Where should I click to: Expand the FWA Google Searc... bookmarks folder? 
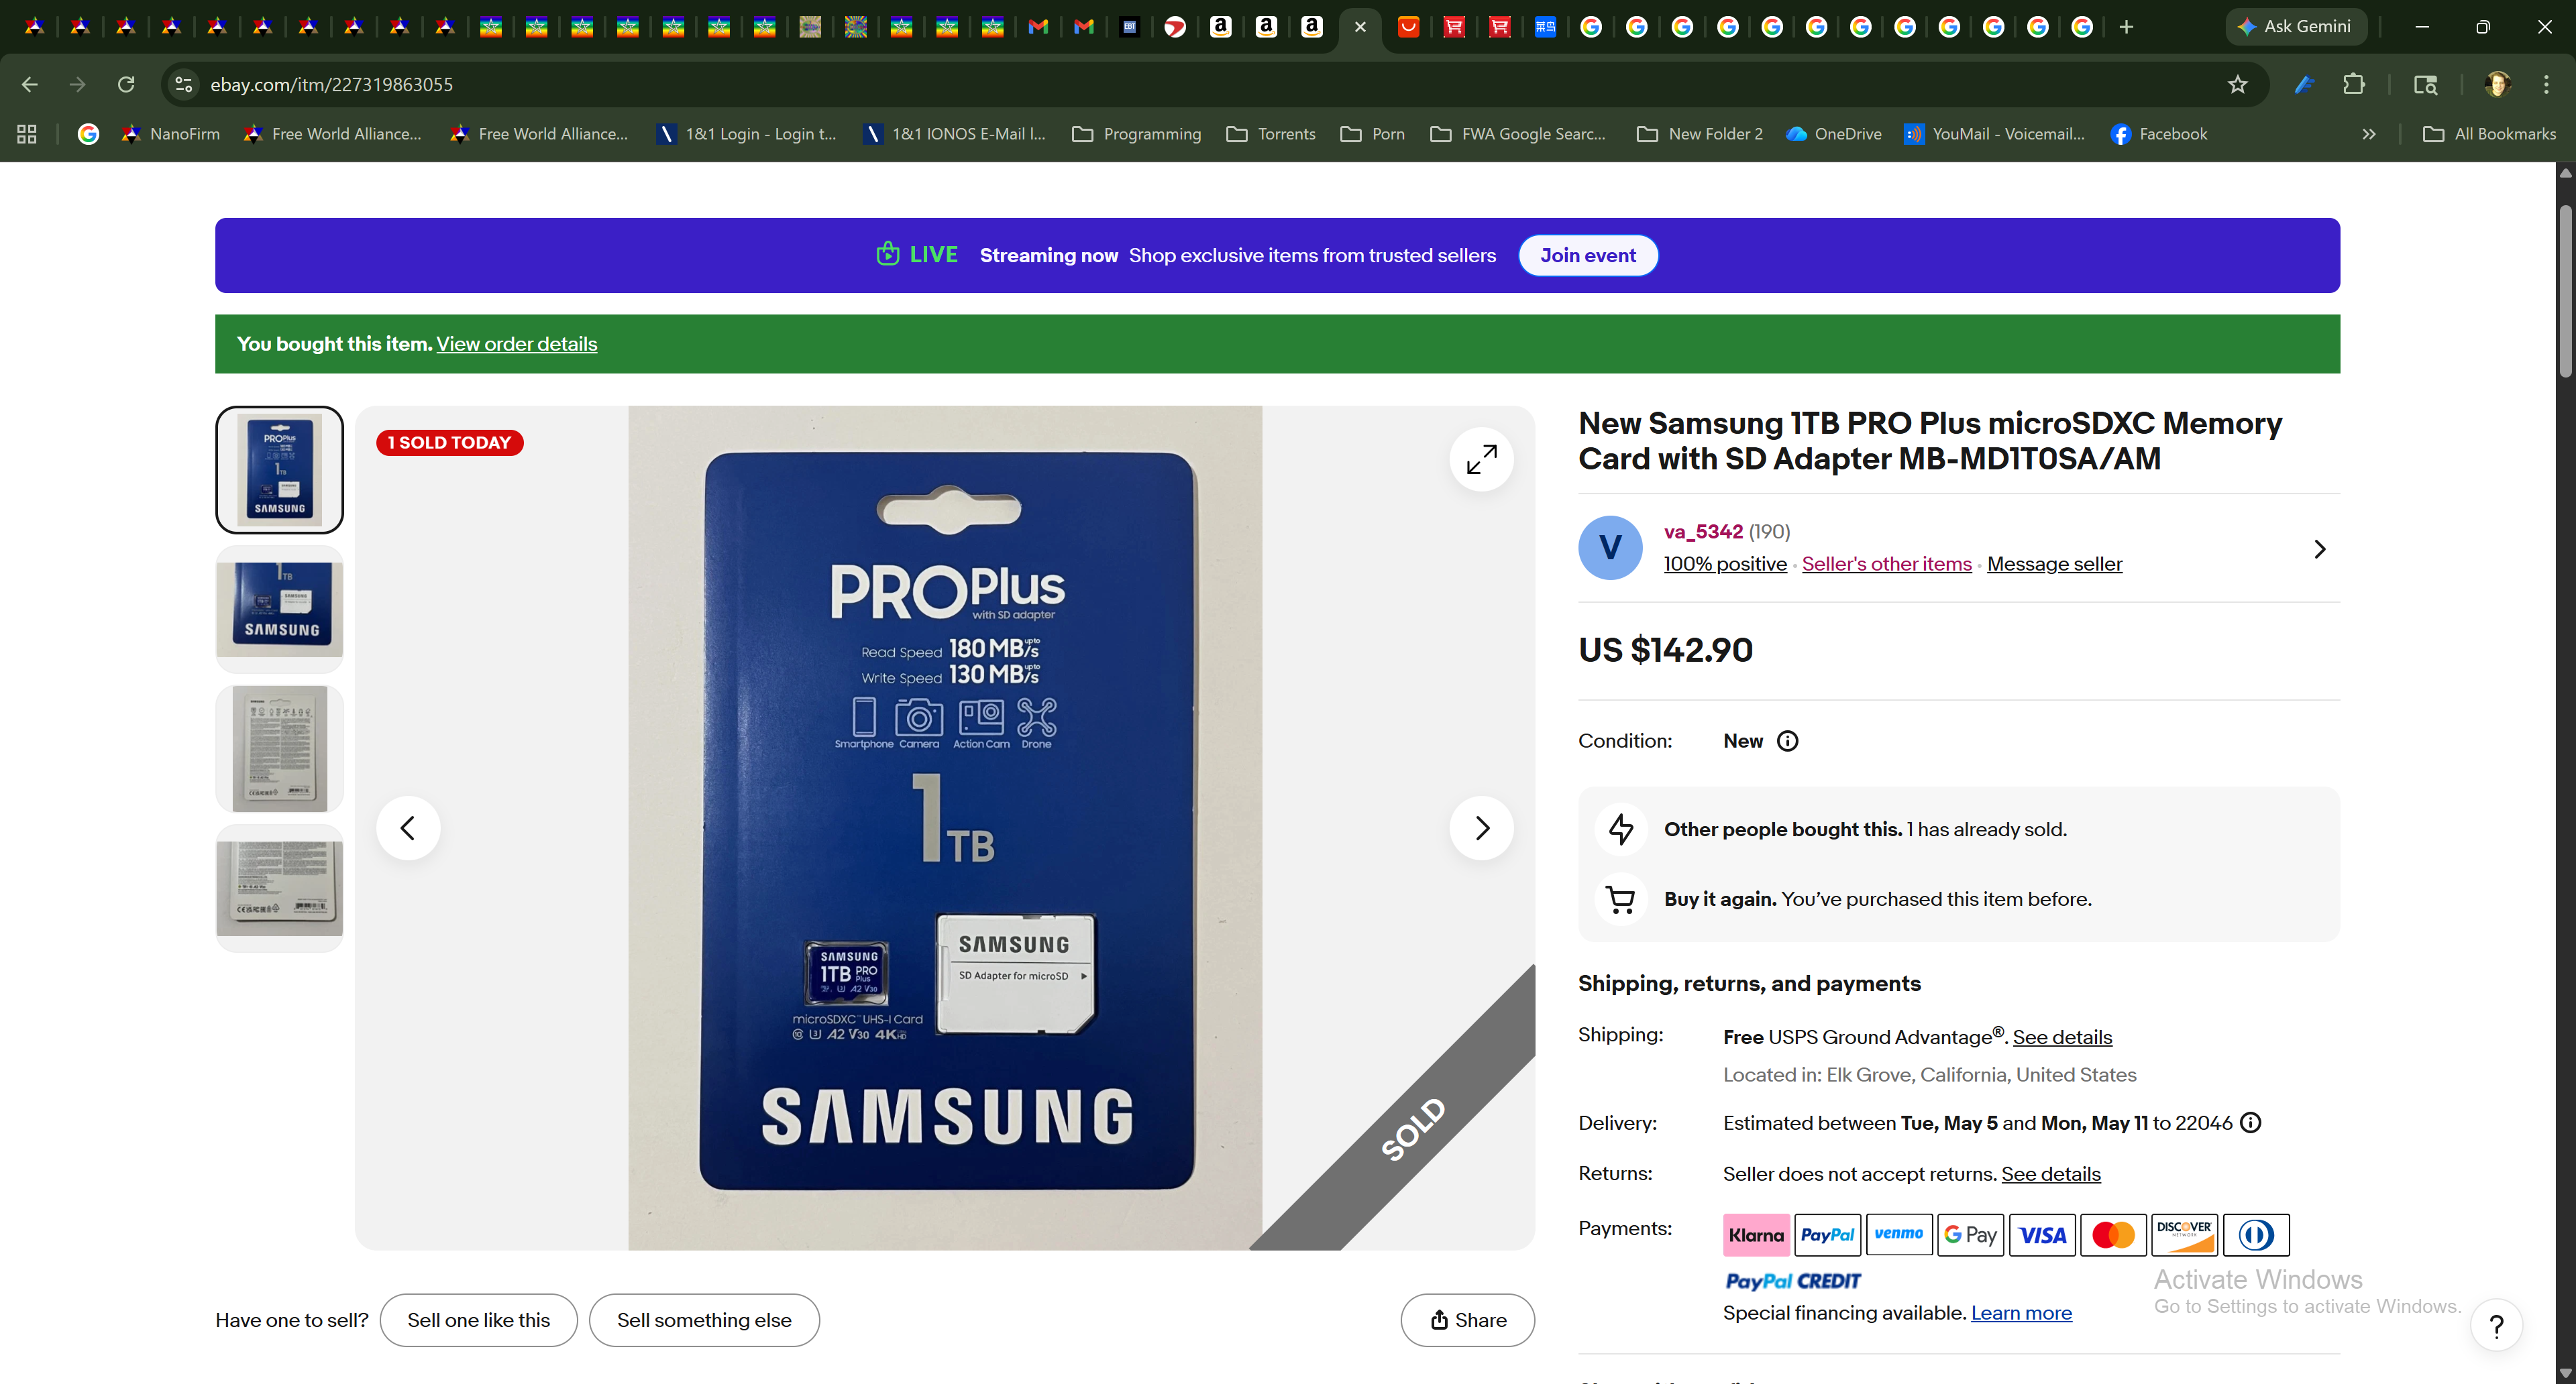(x=1518, y=134)
